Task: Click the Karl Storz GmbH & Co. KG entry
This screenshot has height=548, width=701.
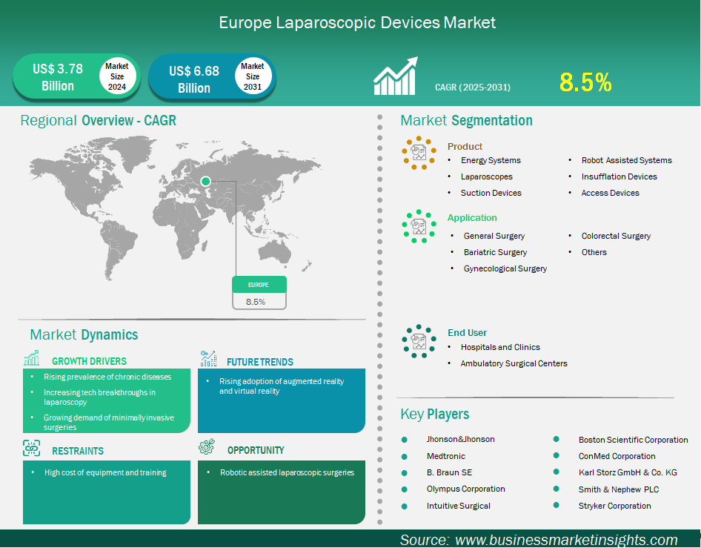Action: [x=628, y=472]
